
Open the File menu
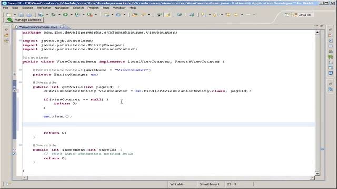6,8
